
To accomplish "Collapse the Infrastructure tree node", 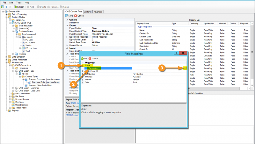I will click(6, 62).
